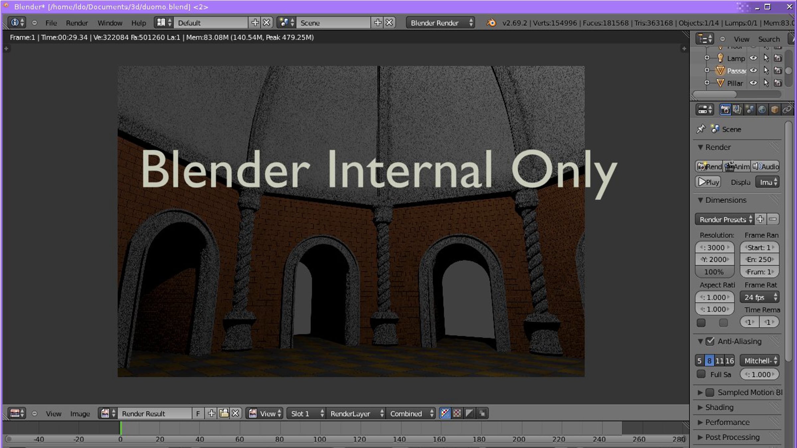The height and width of the screenshot is (448, 797).
Task: Open the Object properties cube icon
Action: coord(775,110)
